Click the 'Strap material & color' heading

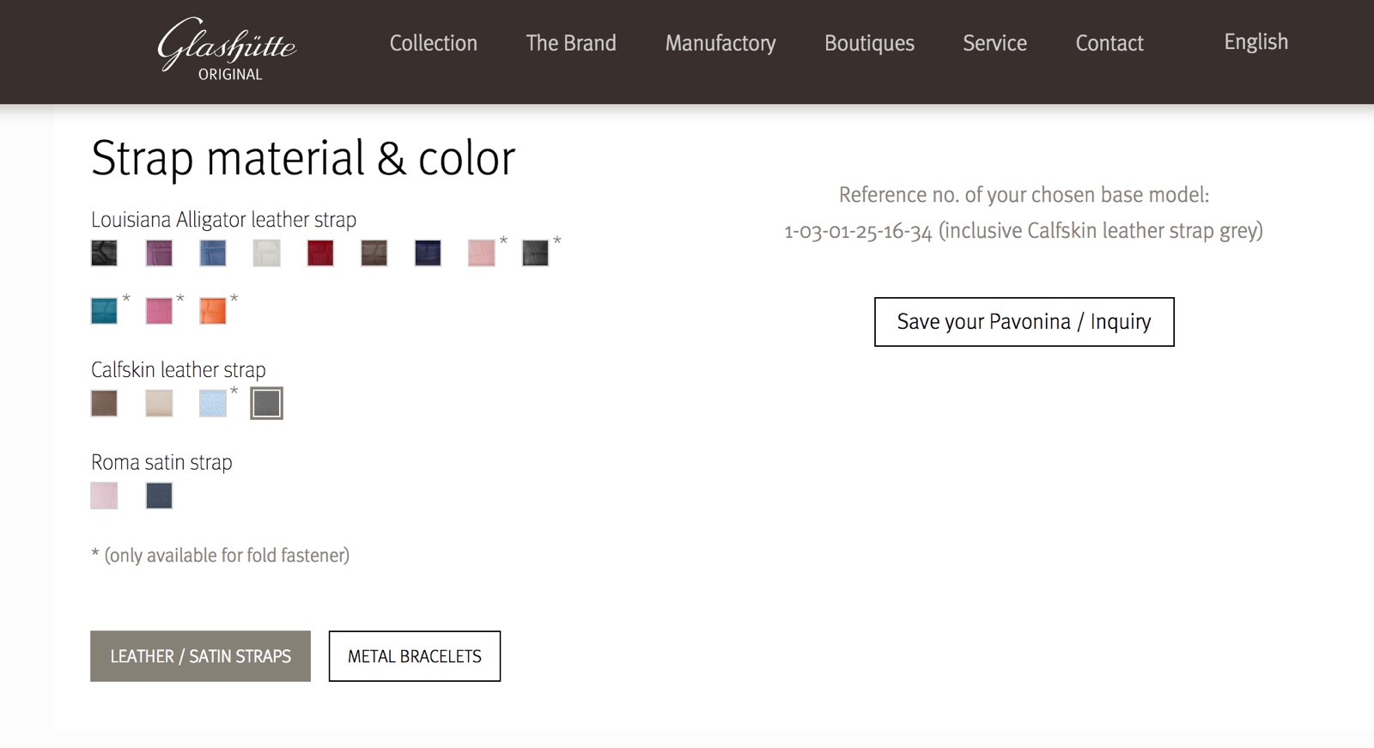coord(303,158)
